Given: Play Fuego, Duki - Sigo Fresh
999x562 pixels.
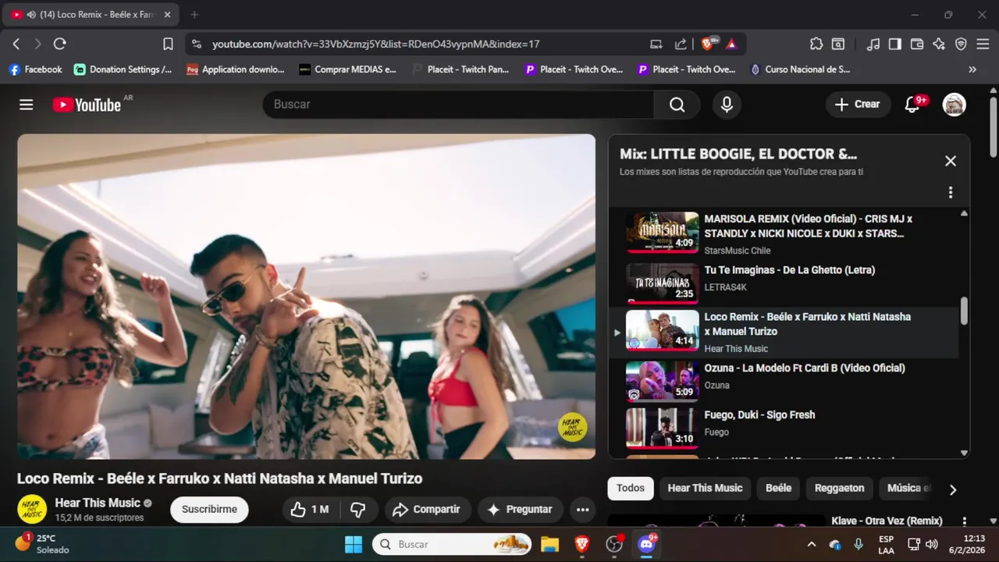Looking at the screenshot, I should (784, 427).
